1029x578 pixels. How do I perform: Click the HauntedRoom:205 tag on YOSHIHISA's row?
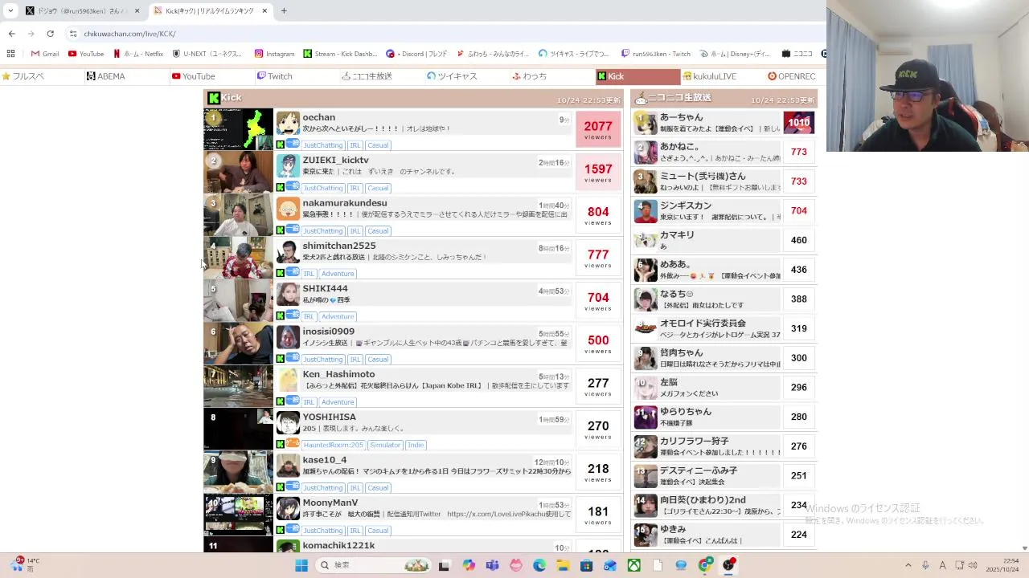tap(334, 445)
